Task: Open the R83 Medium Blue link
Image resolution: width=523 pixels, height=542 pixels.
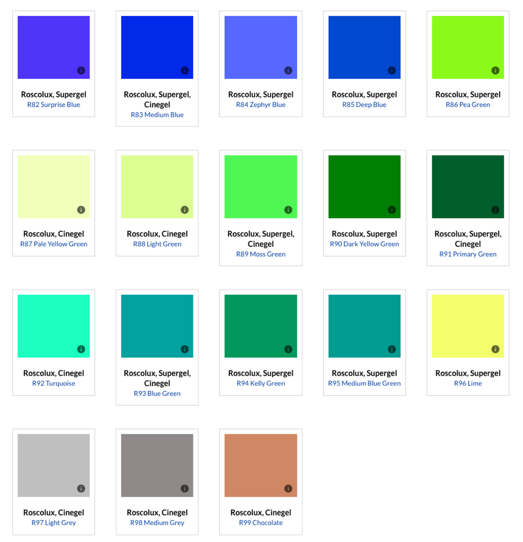Action: pos(157,115)
